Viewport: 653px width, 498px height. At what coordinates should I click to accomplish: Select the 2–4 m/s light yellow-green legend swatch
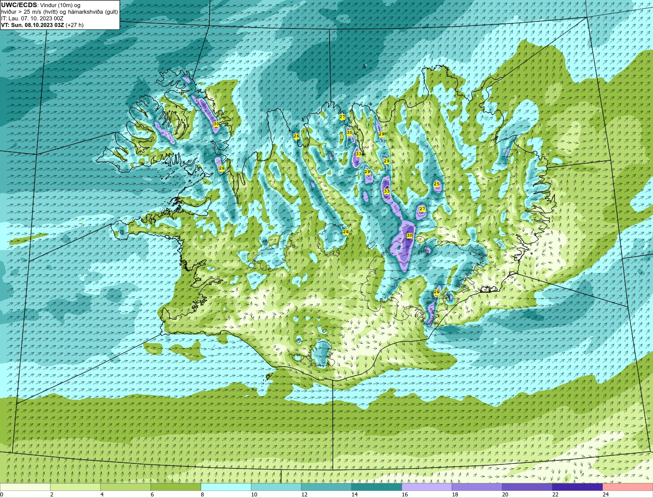pos(76,487)
